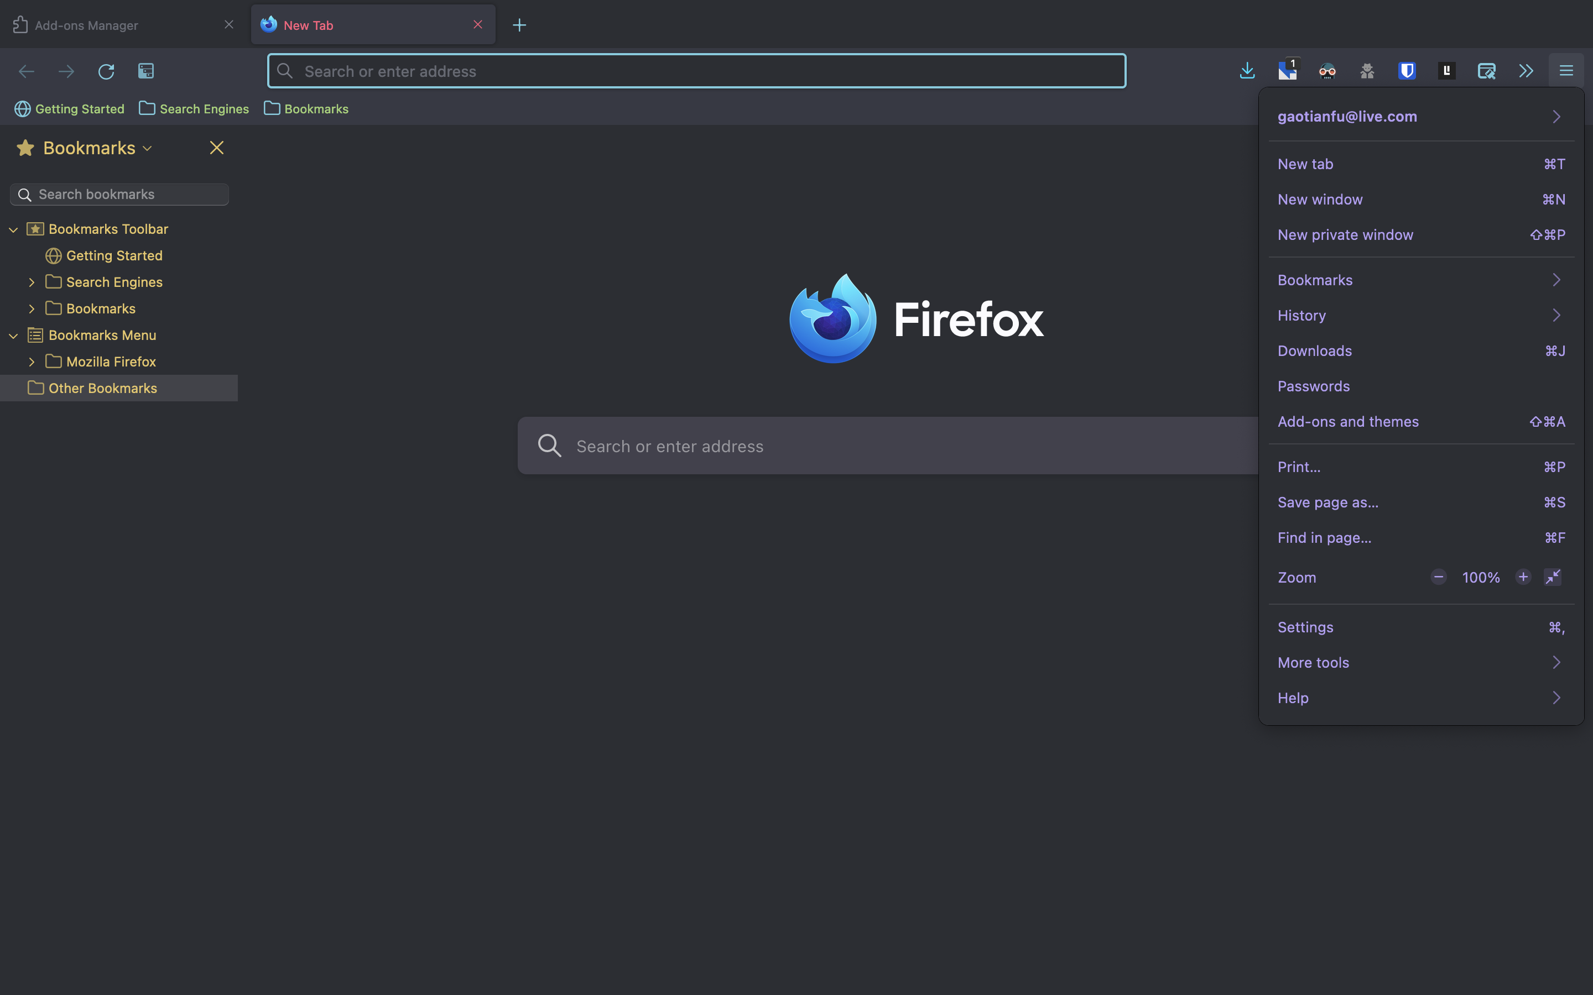
Task: Click the Bookmarks Menu list icon
Action: pos(35,335)
